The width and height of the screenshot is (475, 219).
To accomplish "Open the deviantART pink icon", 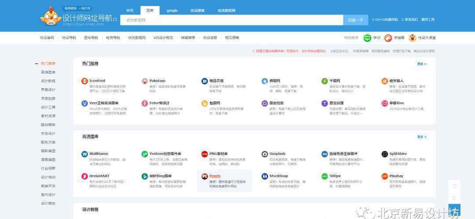I will 84,176.
